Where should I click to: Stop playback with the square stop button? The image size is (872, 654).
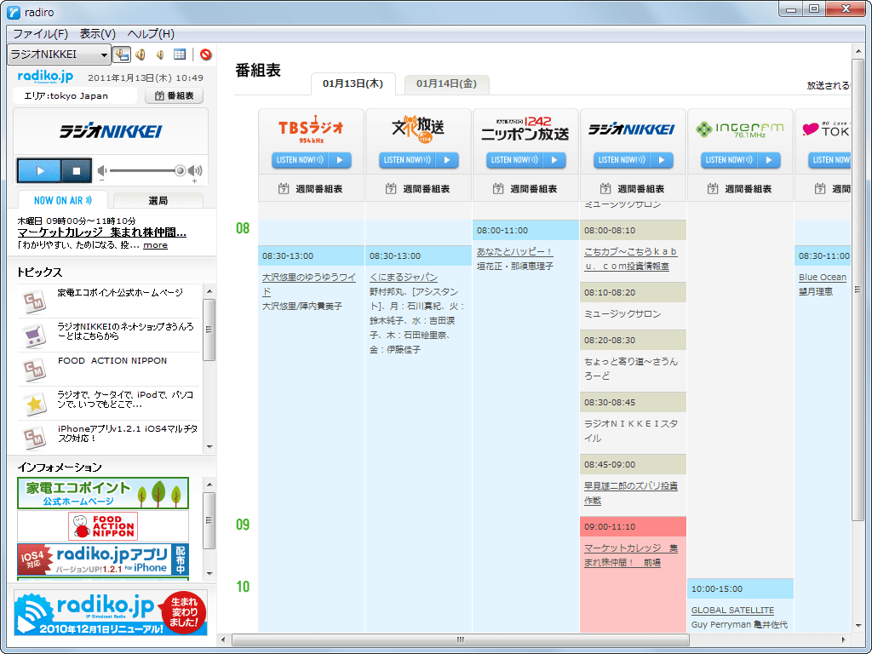(x=76, y=170)
